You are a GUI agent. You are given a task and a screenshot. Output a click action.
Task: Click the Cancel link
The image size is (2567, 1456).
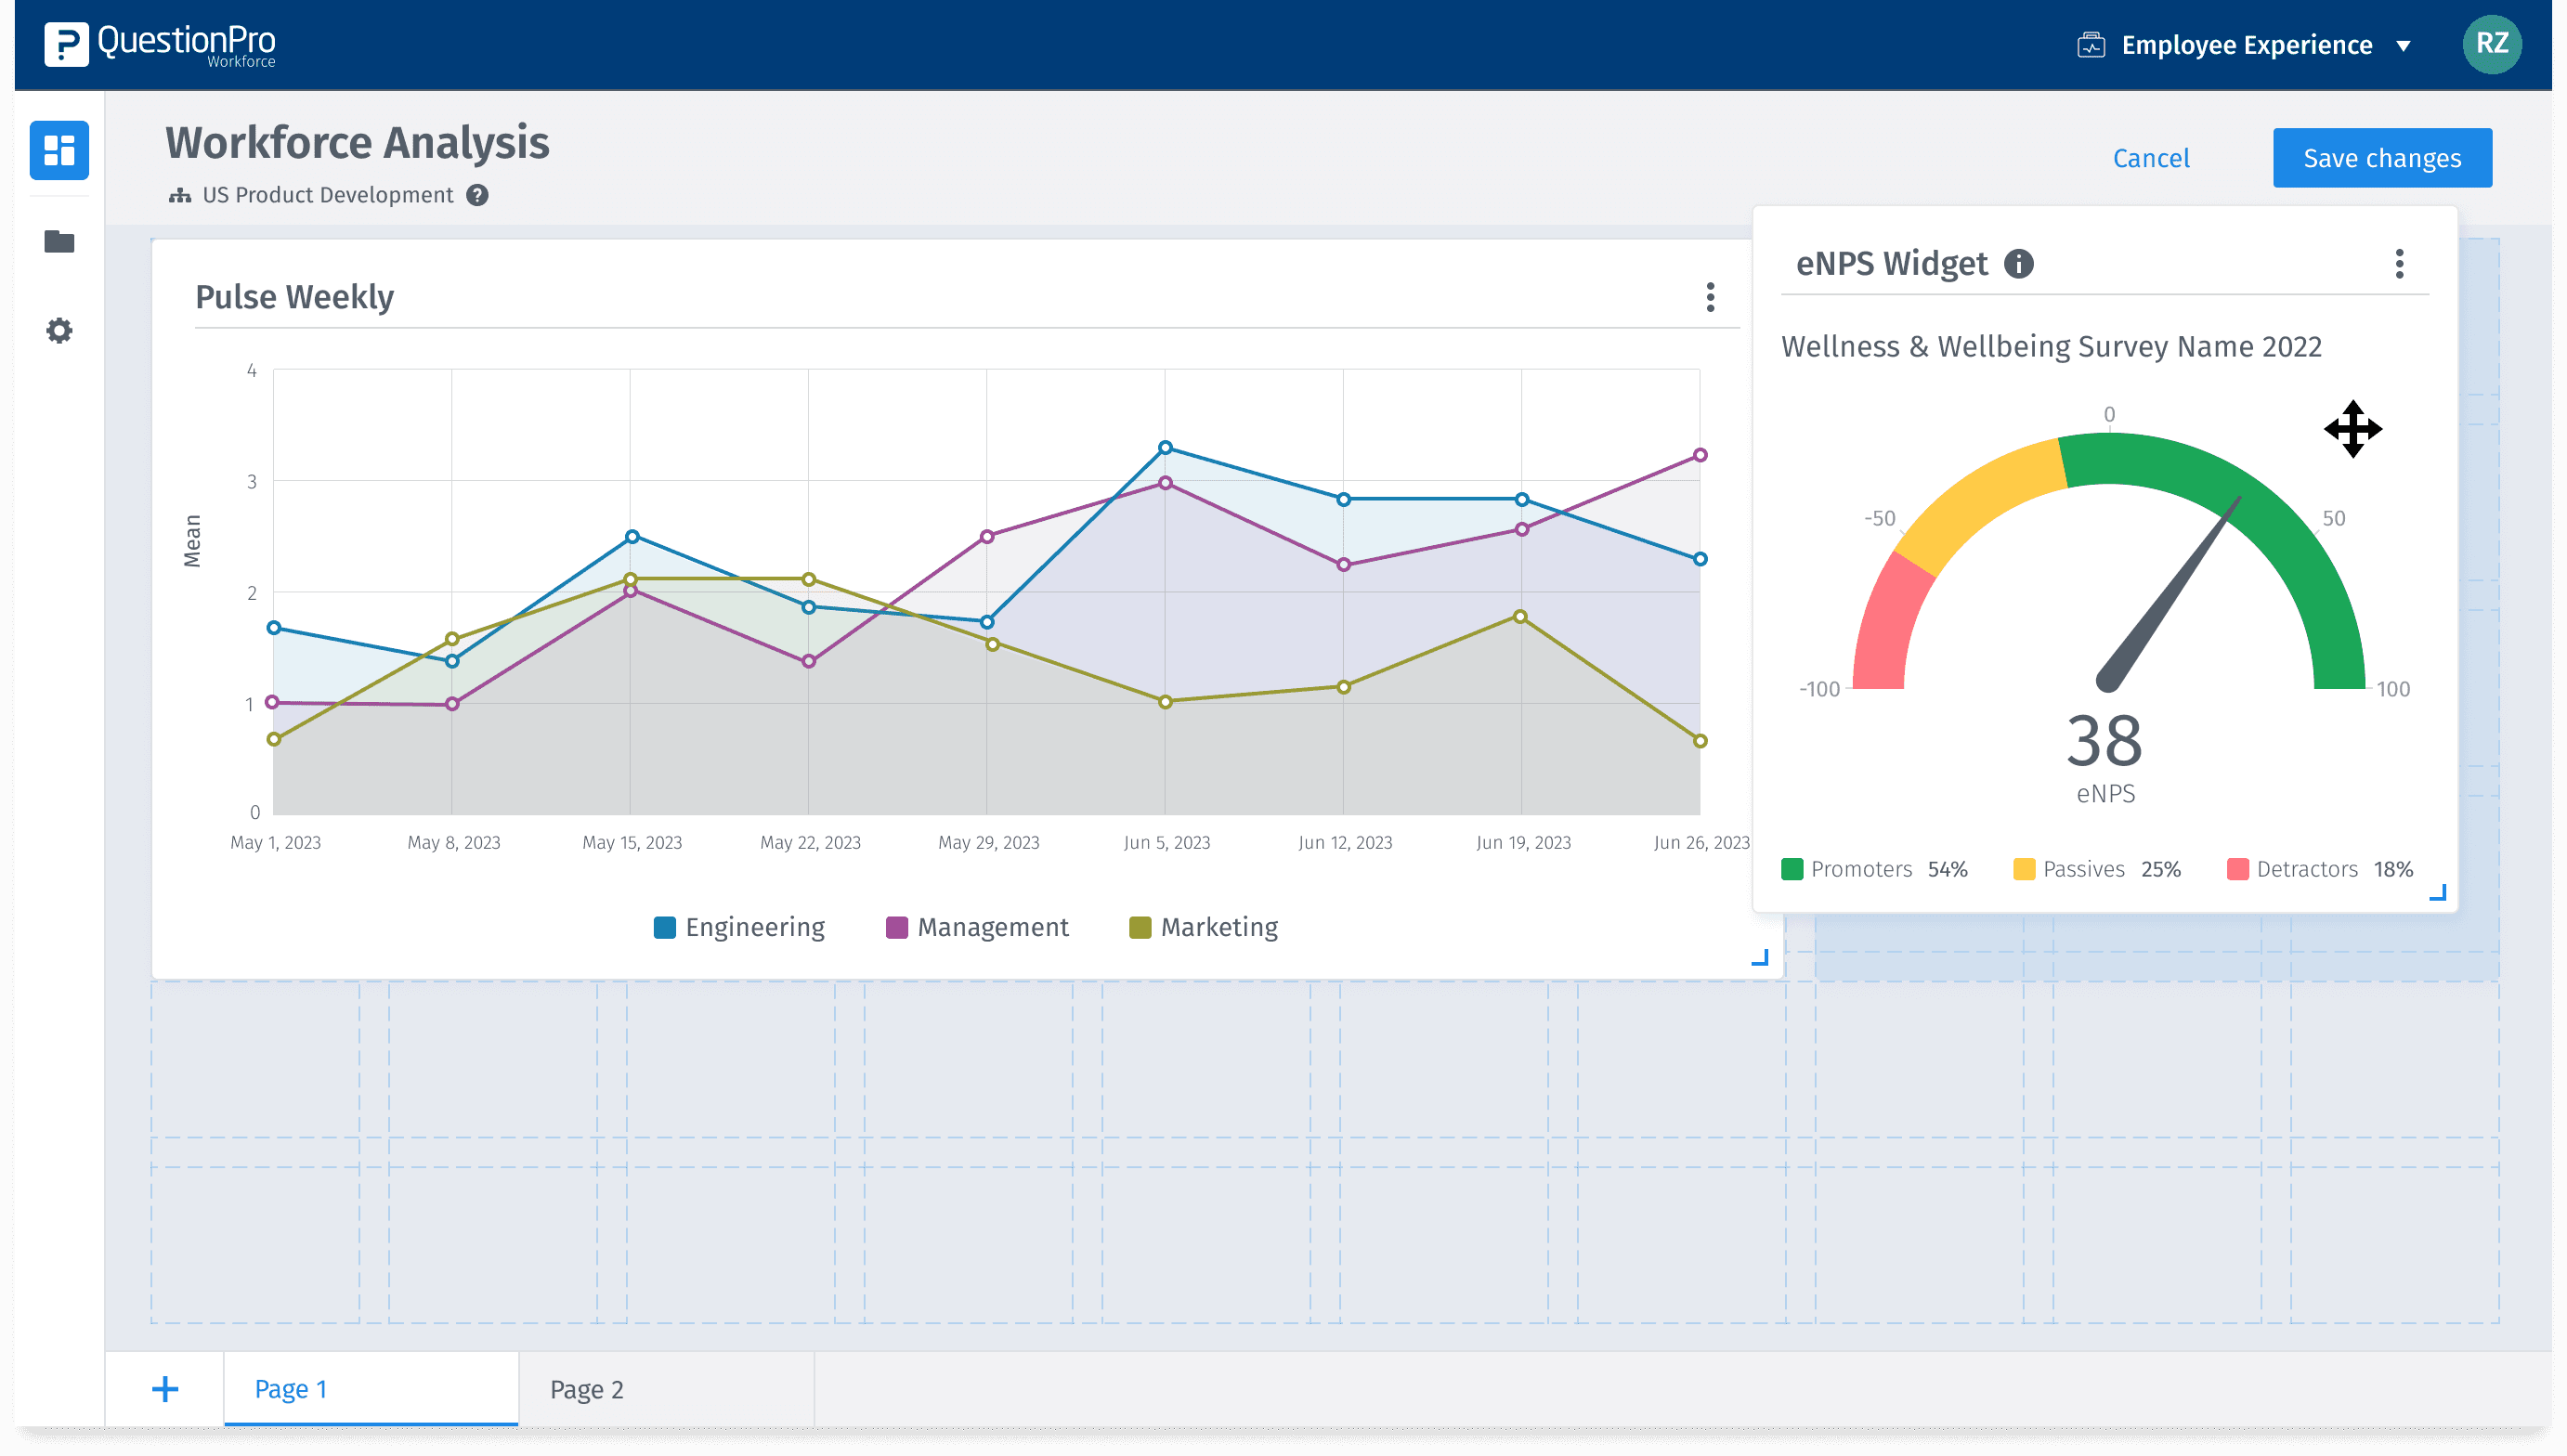[x=2151, y=158]
